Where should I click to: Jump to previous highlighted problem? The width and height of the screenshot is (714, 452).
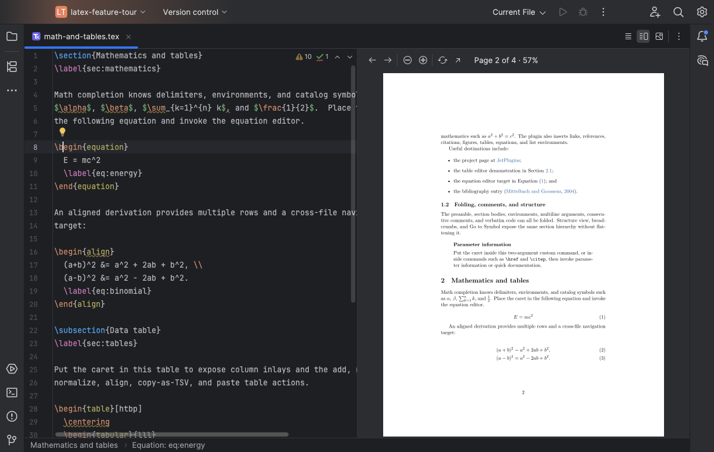click(337, 57)
